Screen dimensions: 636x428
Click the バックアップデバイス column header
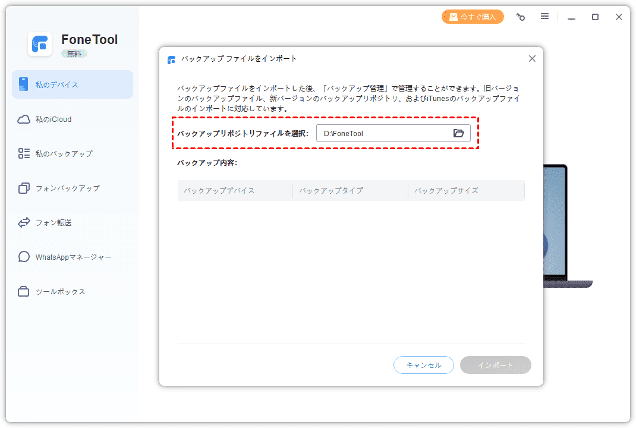[219, 191]
